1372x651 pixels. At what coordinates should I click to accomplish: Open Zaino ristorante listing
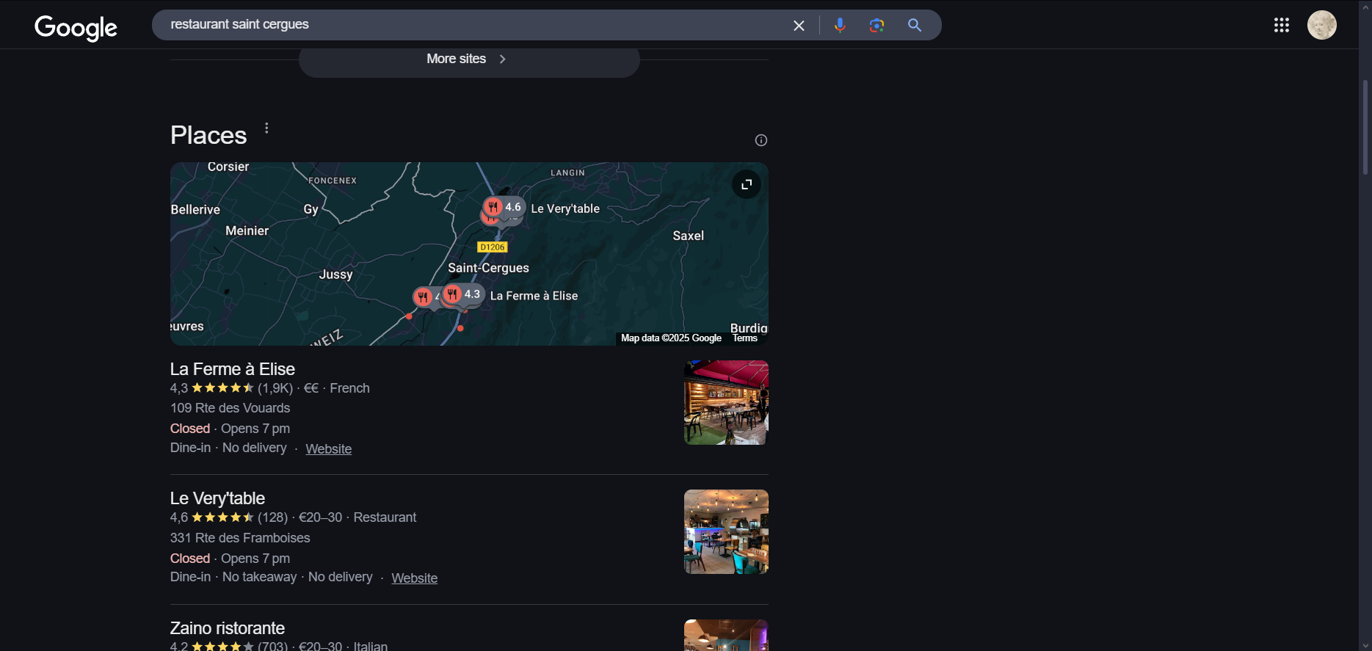228,628
